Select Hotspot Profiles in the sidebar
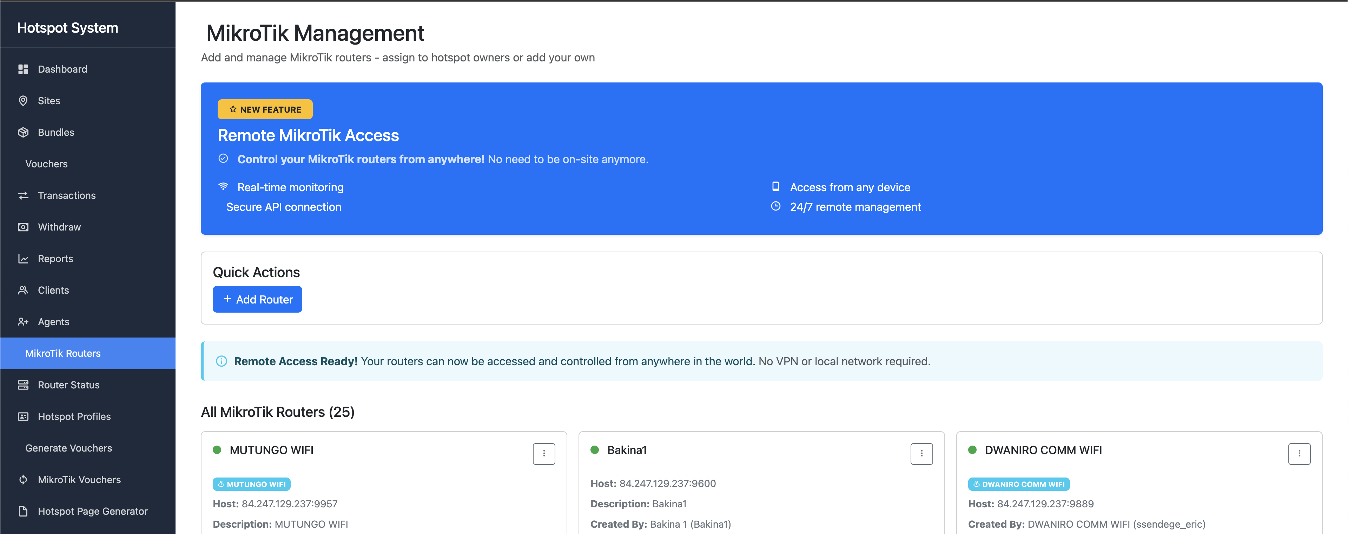This screenshot has height=534, width=1348. pyautogui.click(x=74, y=416)
